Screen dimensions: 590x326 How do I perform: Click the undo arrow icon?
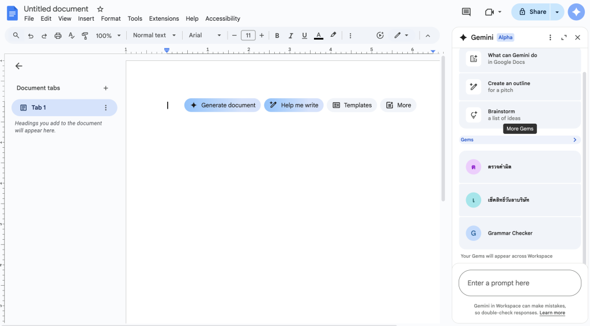(x=31, y=36)
